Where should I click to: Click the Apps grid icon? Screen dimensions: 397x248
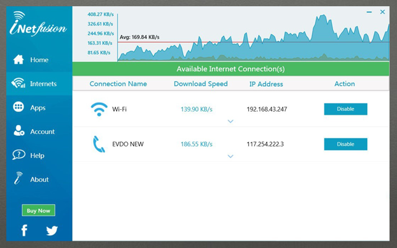click(19, 108)
